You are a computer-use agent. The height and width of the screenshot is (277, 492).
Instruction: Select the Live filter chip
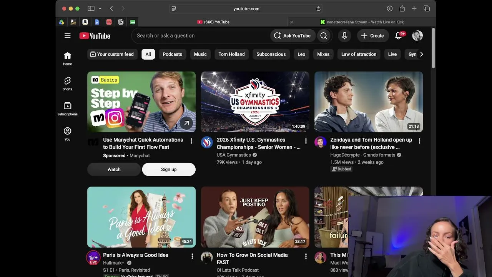point(392,54)
